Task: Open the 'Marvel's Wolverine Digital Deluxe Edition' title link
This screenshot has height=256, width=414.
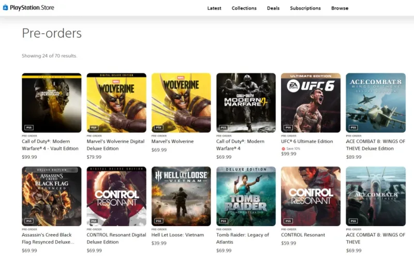Action: 115,145
